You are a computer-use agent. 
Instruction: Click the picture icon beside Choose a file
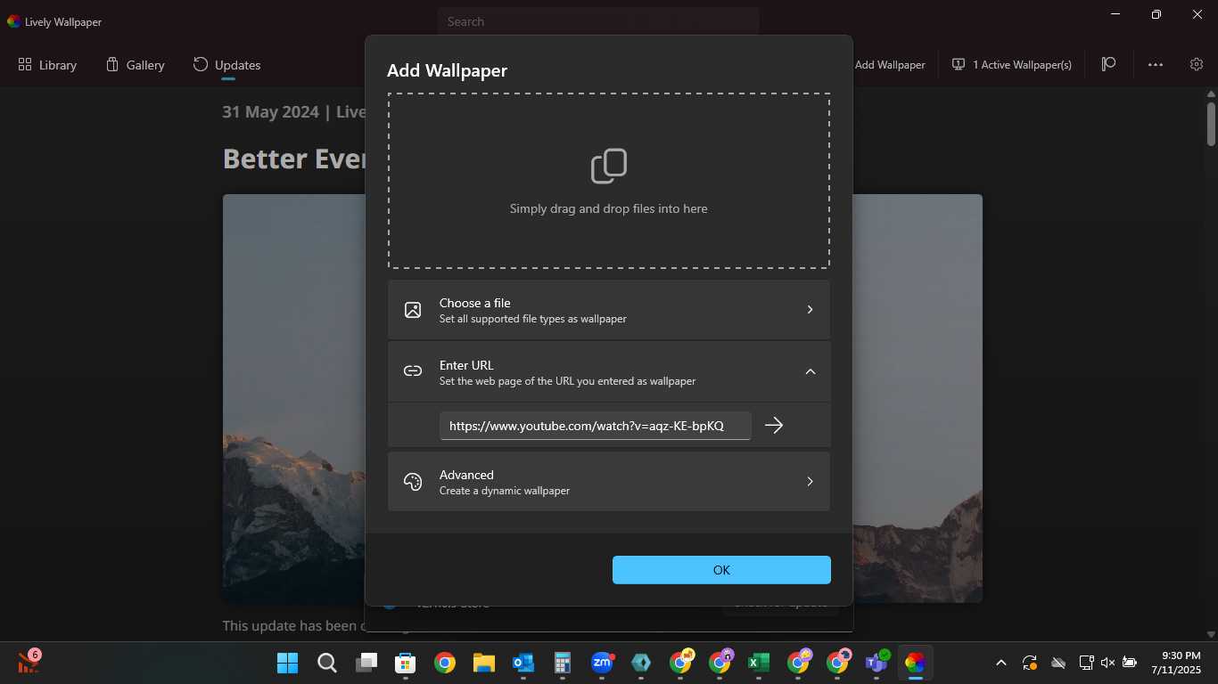(x=413, y=310)
